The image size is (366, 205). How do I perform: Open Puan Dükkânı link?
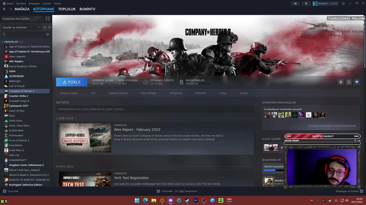(x=149, y=93)
